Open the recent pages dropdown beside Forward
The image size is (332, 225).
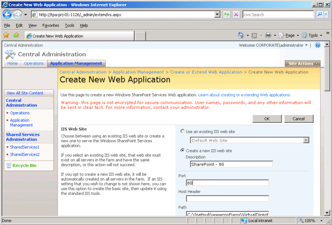[x=26, y=15]
